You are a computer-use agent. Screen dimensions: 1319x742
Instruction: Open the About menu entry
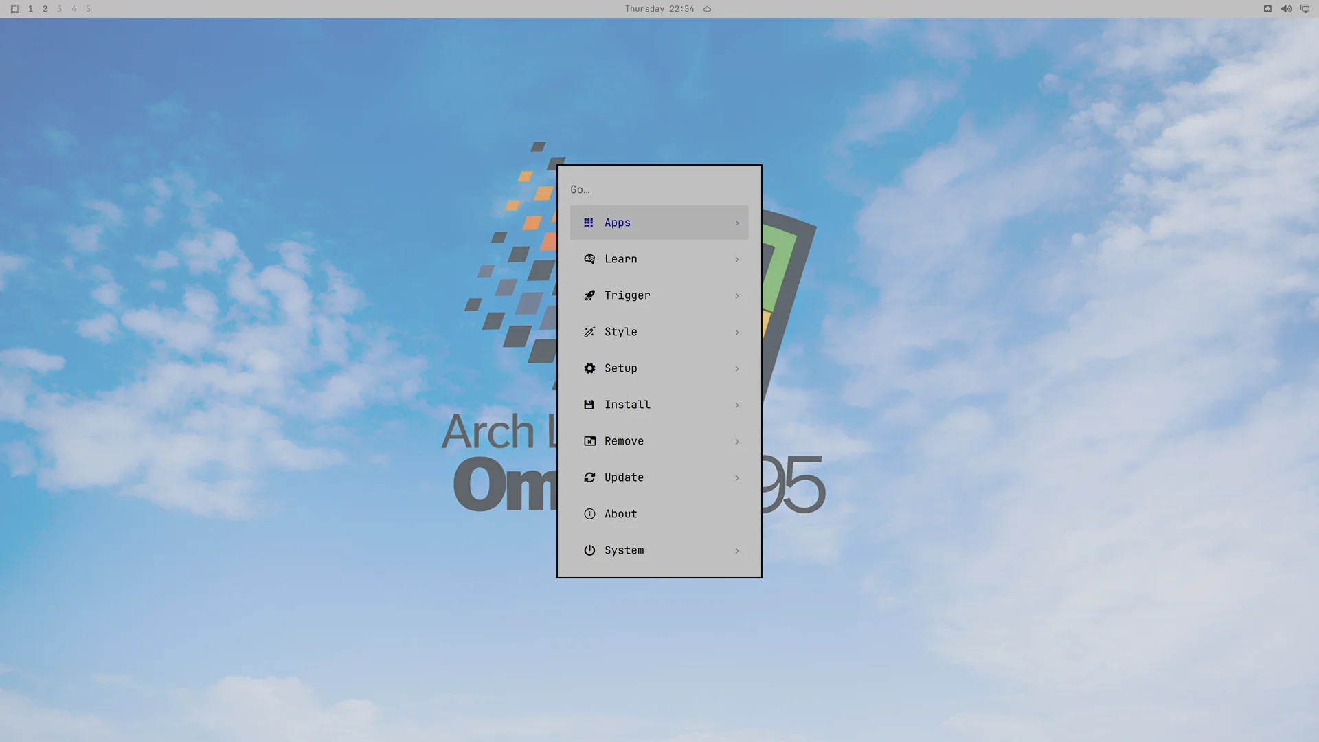coord(659,514)
